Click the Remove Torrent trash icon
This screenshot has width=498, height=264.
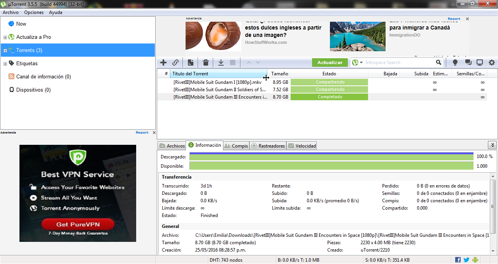(x=206, y=63)
